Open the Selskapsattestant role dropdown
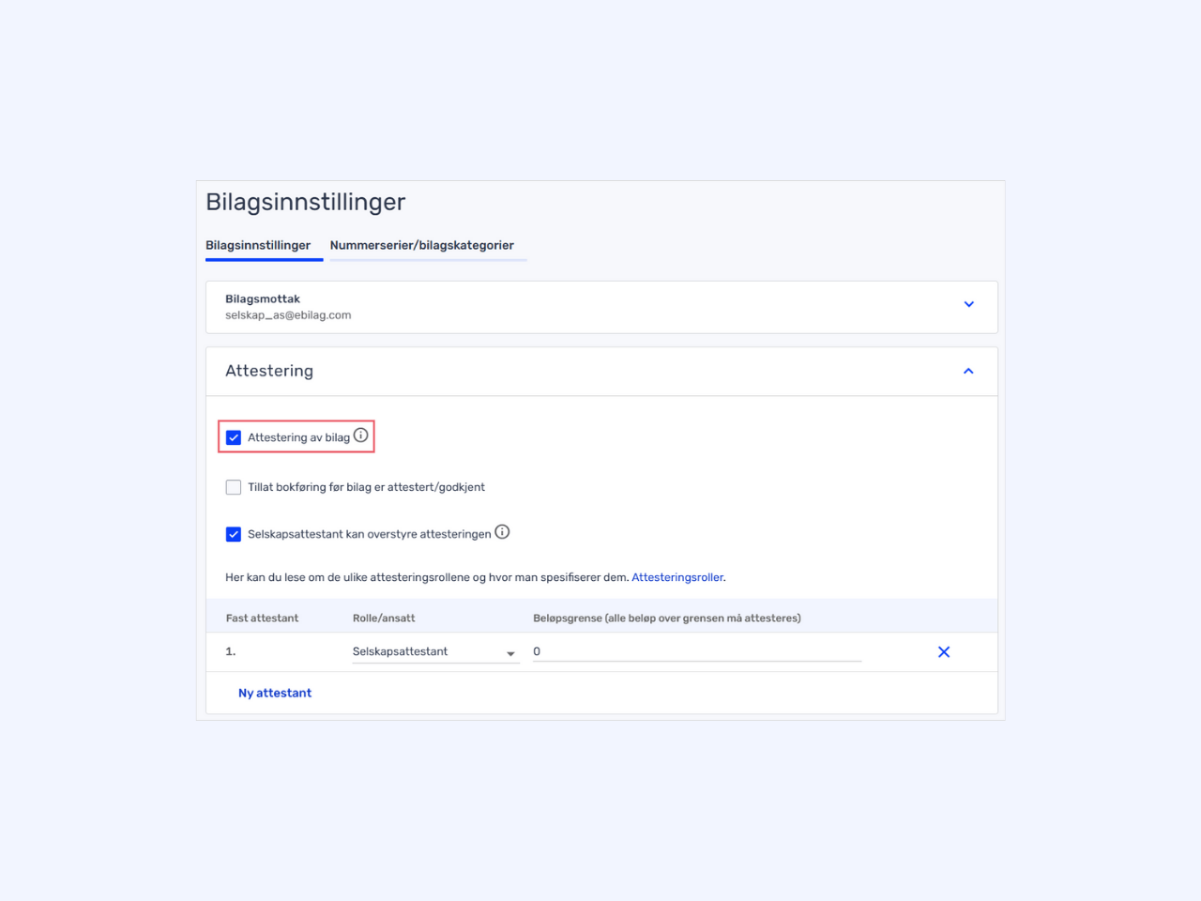Viewport: 1201px width, 901px height. pyautogui.click(x=435, y=652)
